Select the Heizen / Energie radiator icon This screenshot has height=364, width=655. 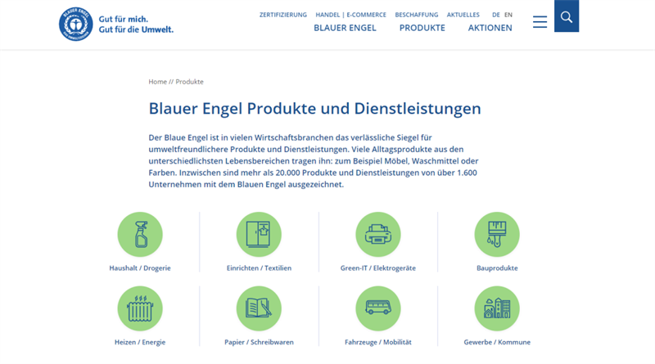pos(140,308)
